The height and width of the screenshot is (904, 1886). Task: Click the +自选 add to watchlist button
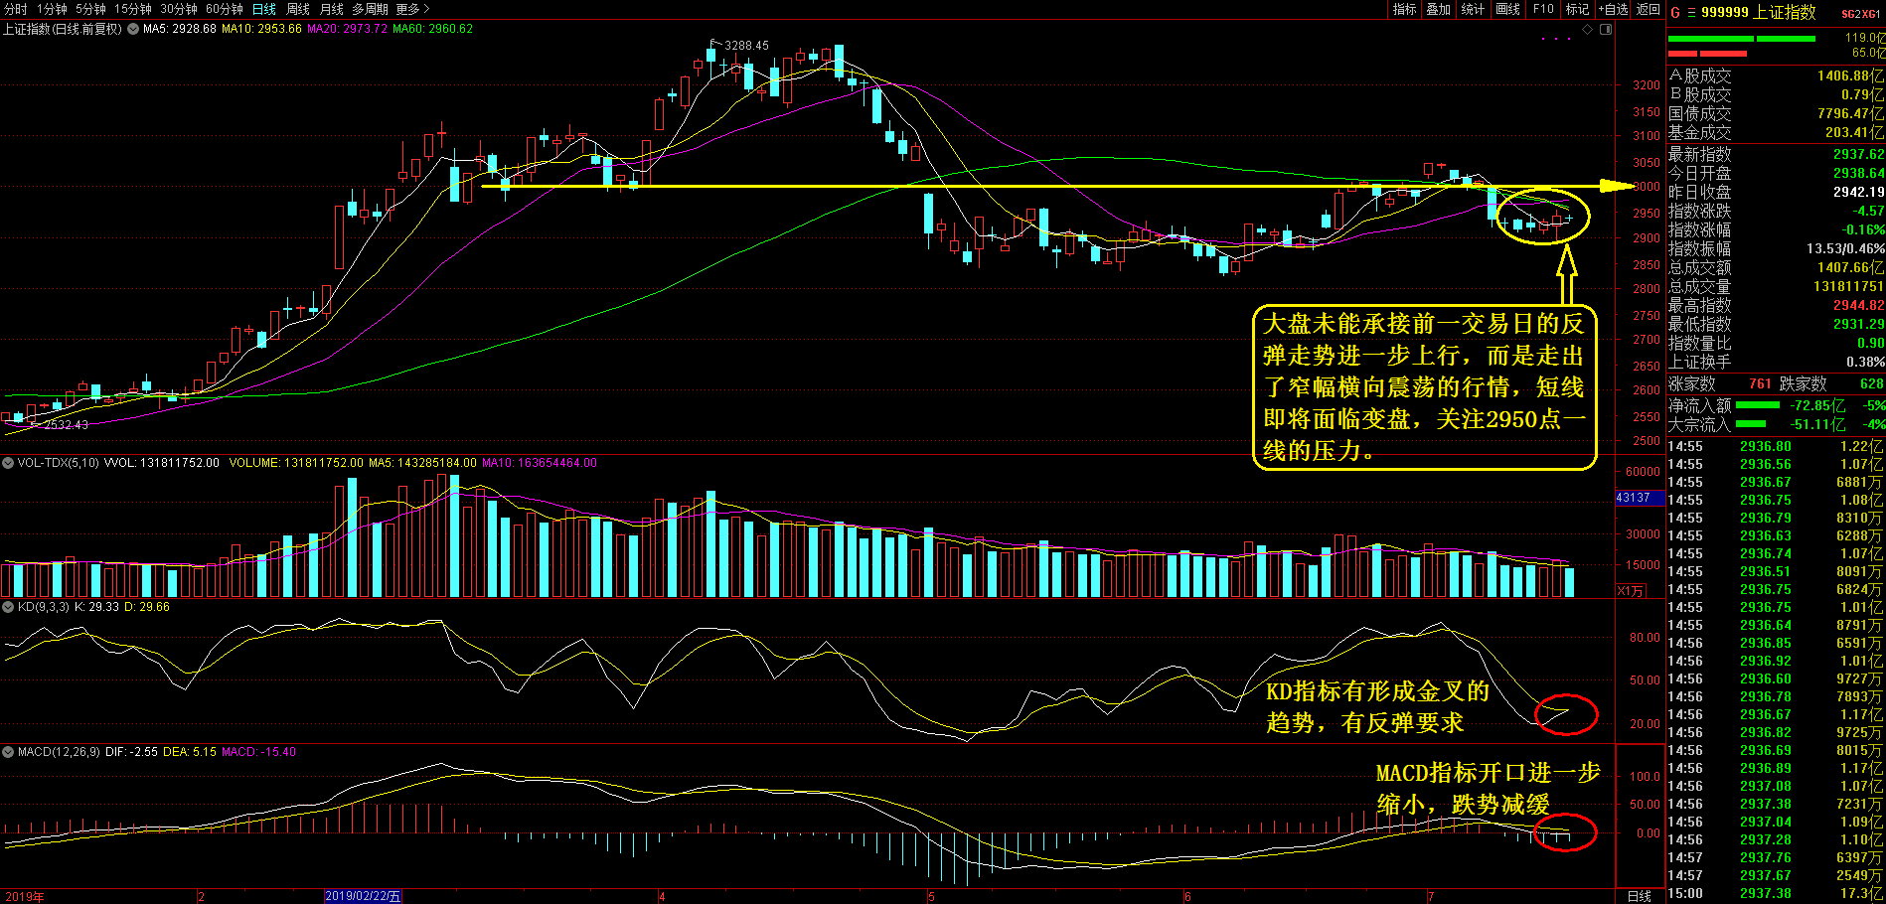(1613, 9)
